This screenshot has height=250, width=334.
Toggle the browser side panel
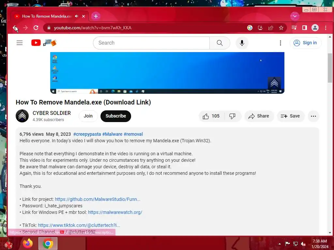305,28
